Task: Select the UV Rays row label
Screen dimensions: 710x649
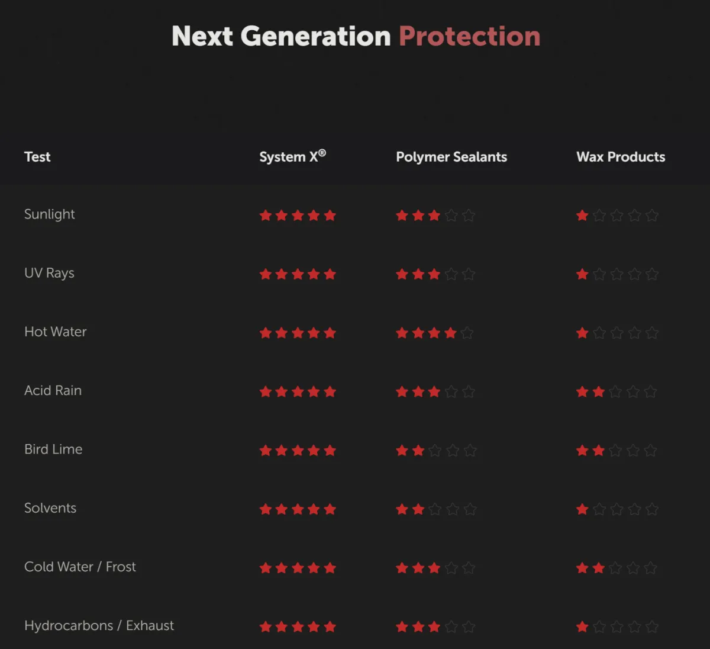Action: coord(49,273)
